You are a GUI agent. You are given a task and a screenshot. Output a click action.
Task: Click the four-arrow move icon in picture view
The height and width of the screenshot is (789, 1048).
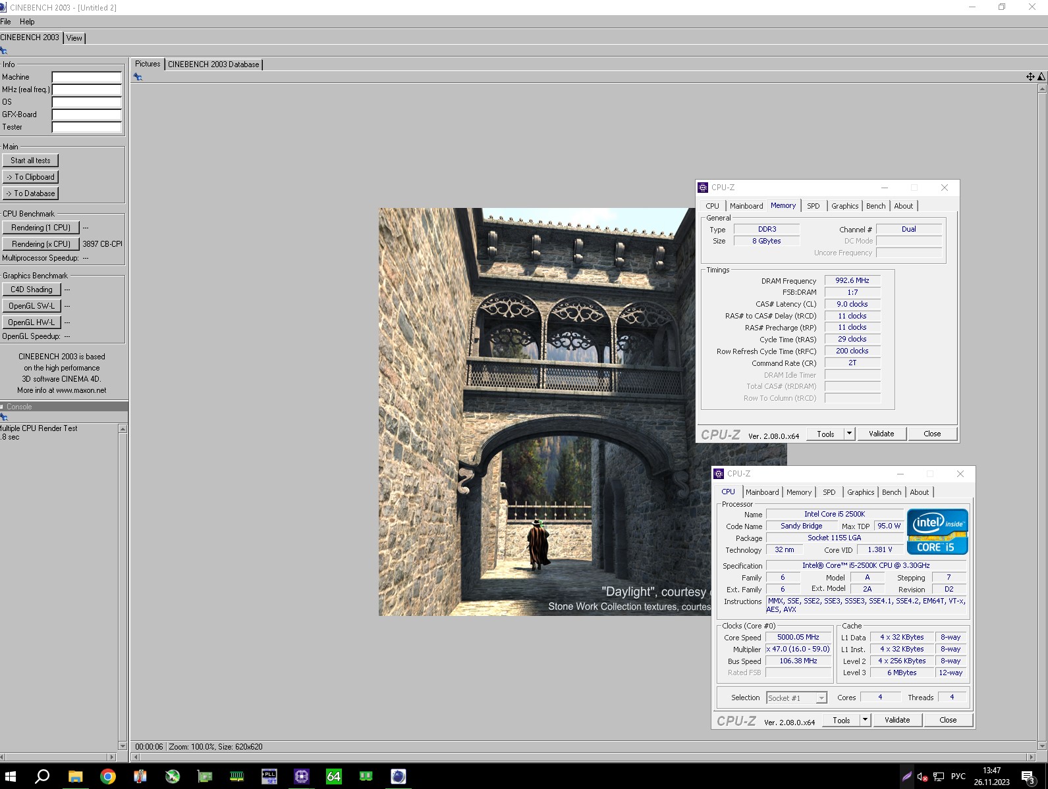(x=1030, y=77)
